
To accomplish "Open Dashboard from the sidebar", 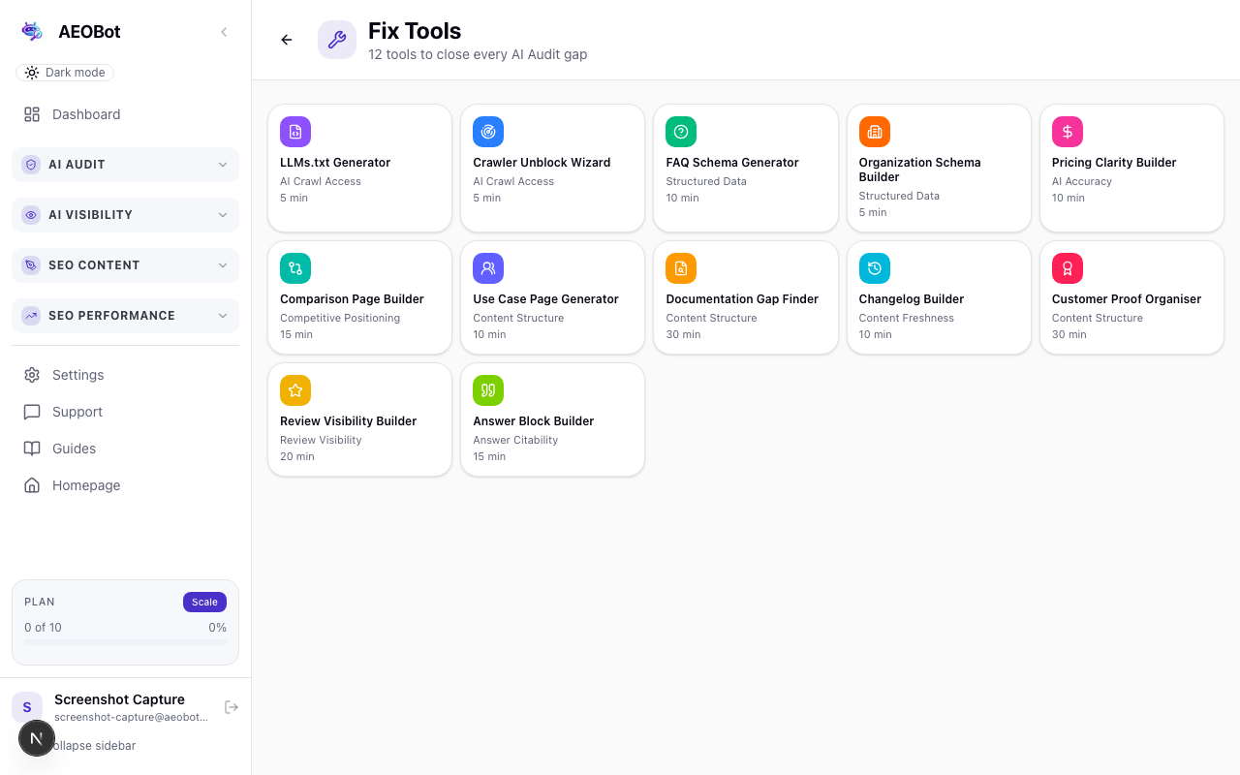I will tap(125, 114).
